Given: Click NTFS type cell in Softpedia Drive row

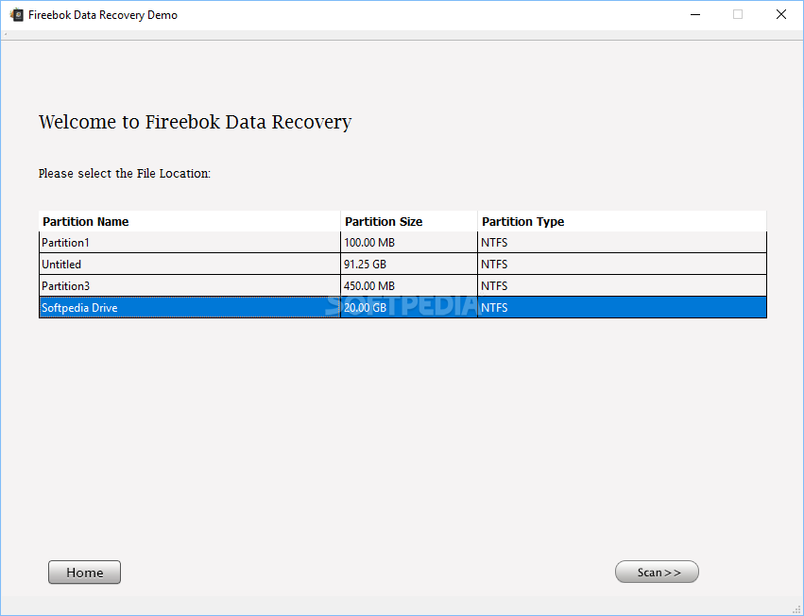Looking at the screenshot, I should point(622,307).
